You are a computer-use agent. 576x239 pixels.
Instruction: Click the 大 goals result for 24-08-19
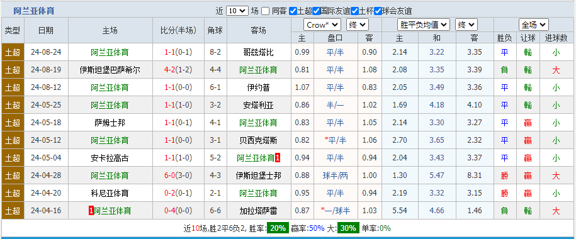pyautogui.click(x=556, y=70)
